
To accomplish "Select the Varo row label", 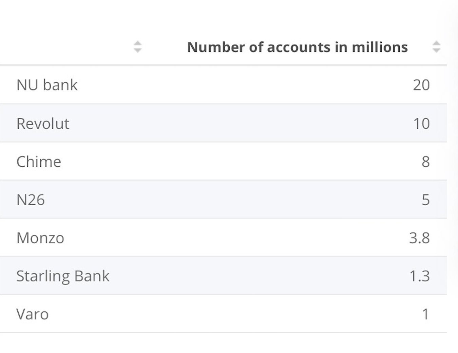I will pyautogui.click(x=33, y=314).
